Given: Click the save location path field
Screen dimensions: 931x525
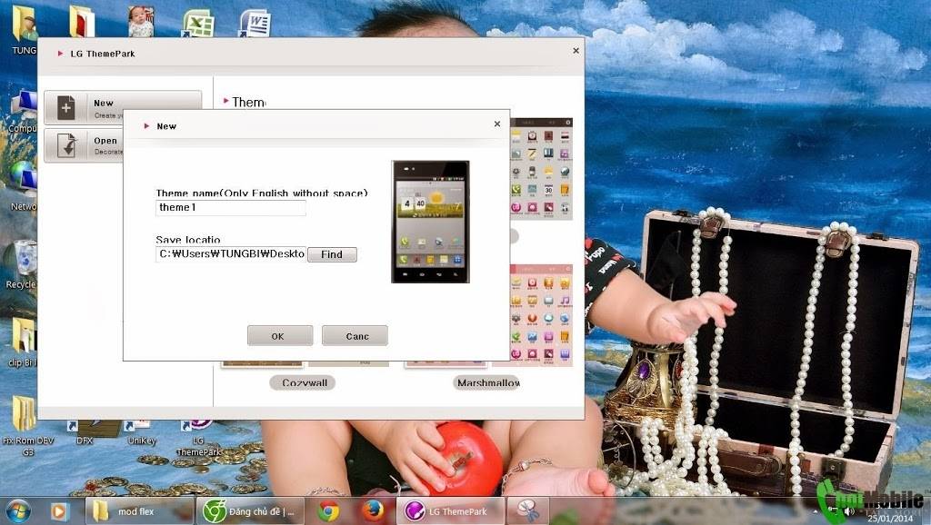Looking at the screenshot, I should [231, 254].
